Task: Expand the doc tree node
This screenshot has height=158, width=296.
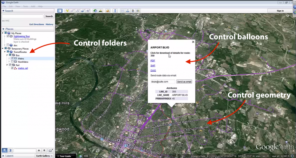Action: (x=5, y=45)
